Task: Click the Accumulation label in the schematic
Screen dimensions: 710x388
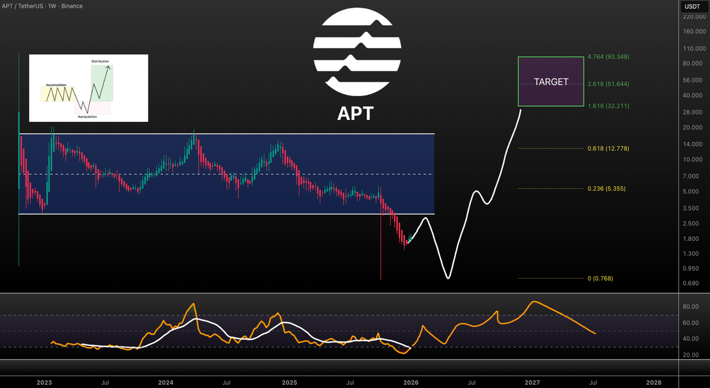Action: click(57, 84)
